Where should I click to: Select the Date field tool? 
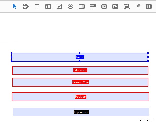[x=126, y=7]
